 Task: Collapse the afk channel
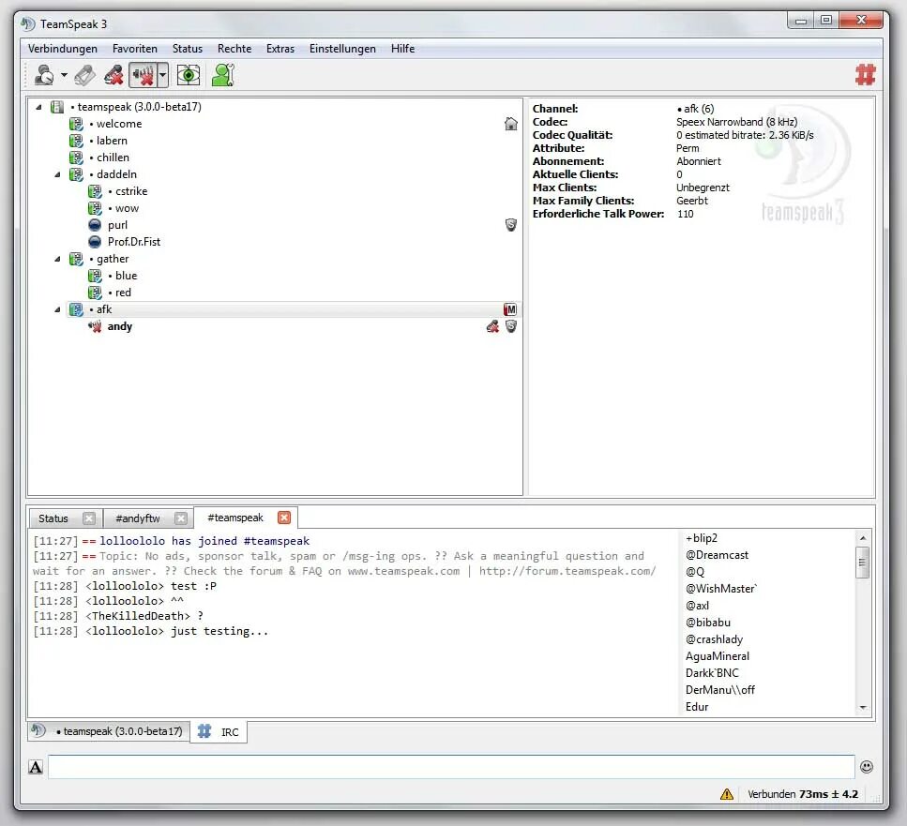point(57,309)
